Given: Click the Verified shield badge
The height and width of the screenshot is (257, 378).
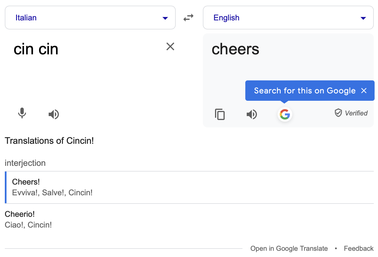Looking at the screenshot, I should click(x=338, y=113).
